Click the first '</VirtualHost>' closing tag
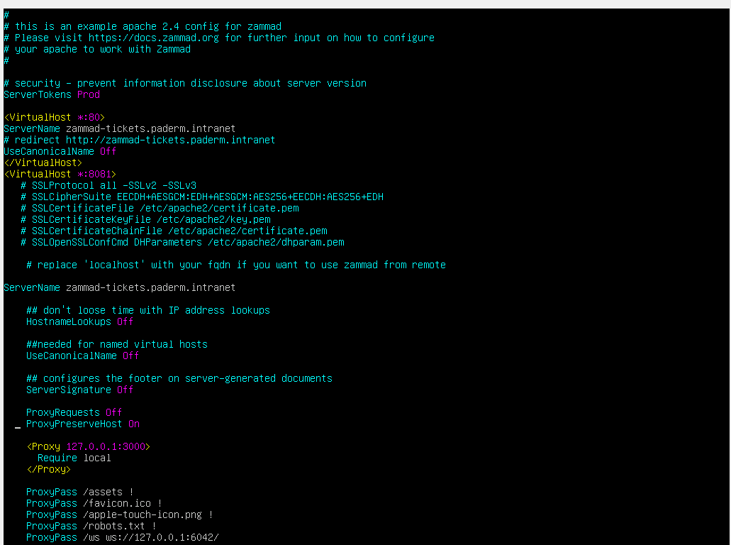This screenshot has width=731, height=545. pyautogui.click(x=43, y=163)
